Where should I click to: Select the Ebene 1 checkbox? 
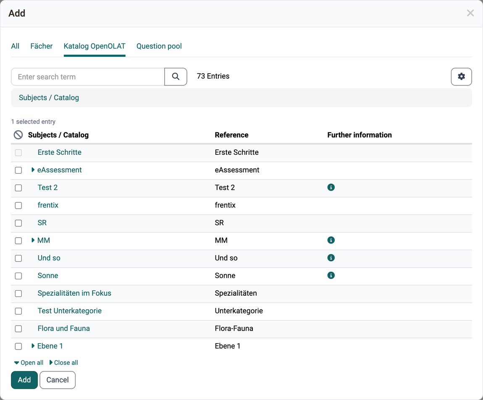pyautogui.click(x=18, y=346)
